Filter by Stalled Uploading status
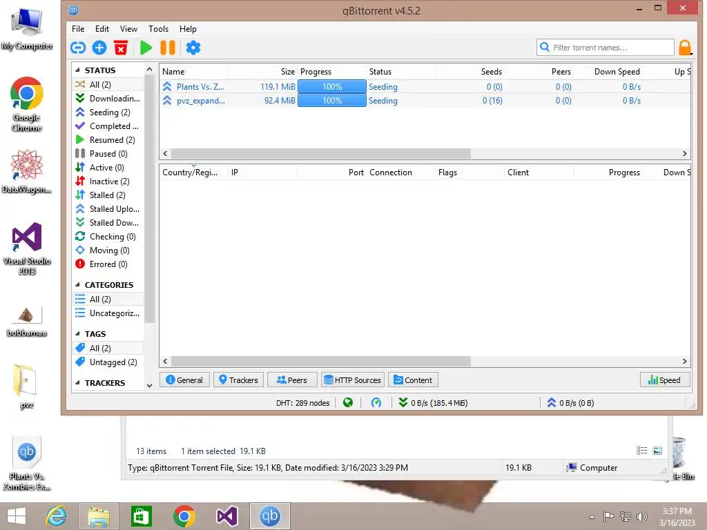 pyautogui.click(x=108, y=209)
